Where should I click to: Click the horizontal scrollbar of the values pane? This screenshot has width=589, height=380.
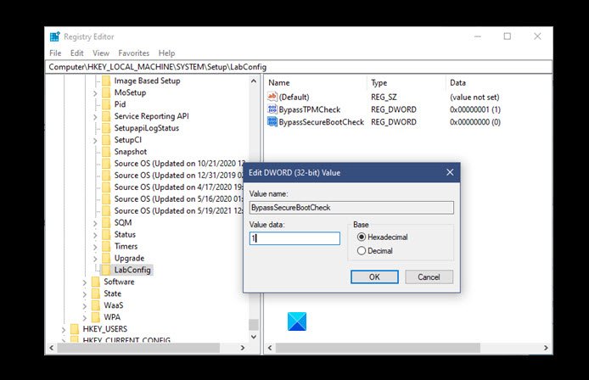click(x=378, y=348)
